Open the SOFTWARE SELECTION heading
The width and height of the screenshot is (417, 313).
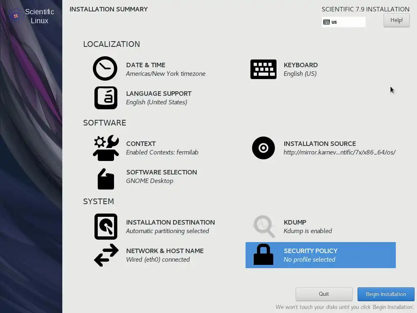[161, 172]
